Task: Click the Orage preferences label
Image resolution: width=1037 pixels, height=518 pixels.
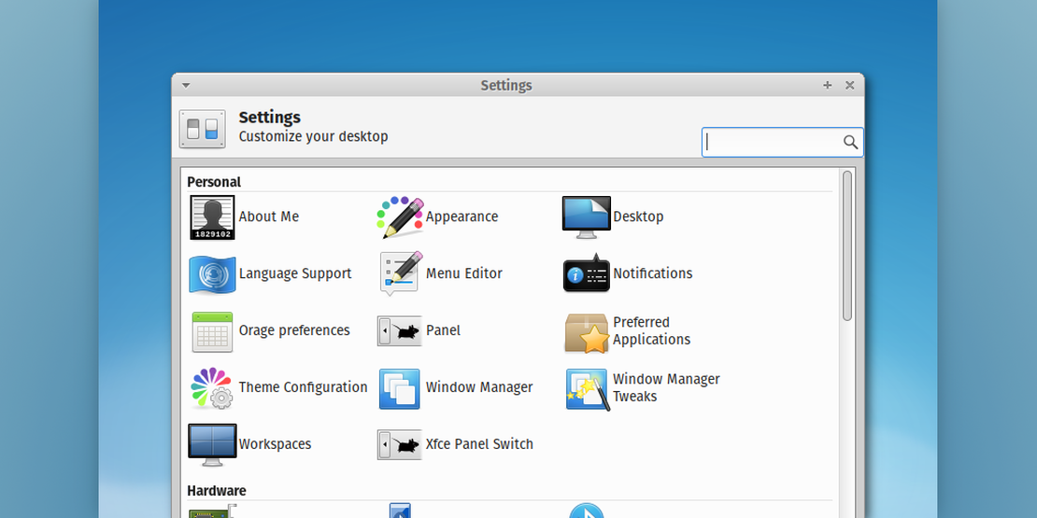Action: 294,330
